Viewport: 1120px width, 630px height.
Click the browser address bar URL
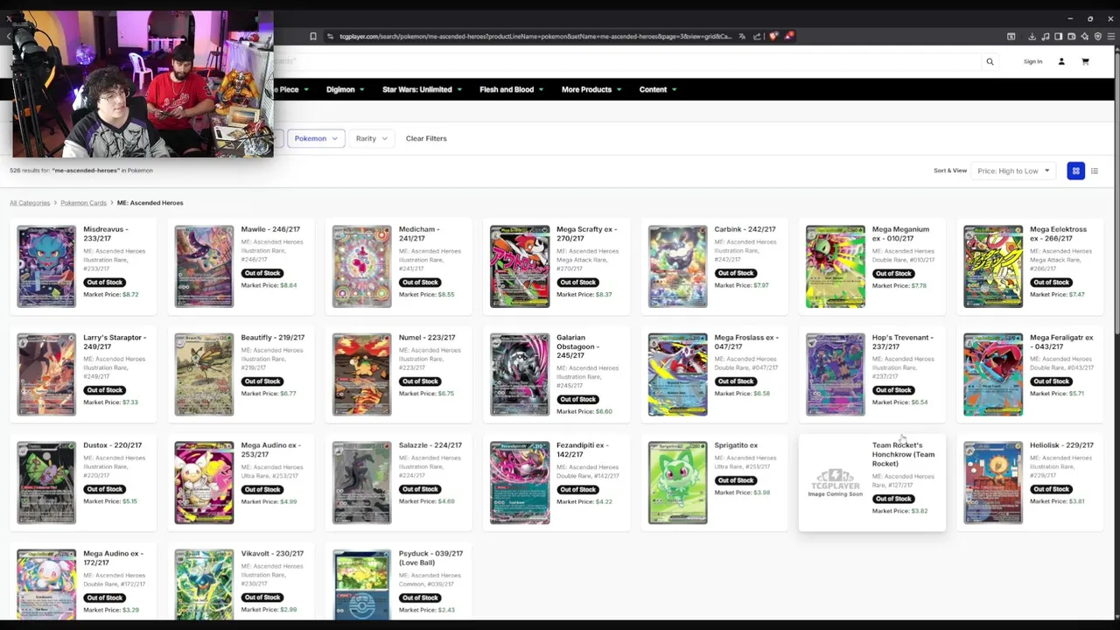535,37
